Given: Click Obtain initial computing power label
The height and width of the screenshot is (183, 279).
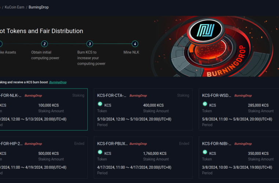Looking at the screenshot, I should 45,55.
